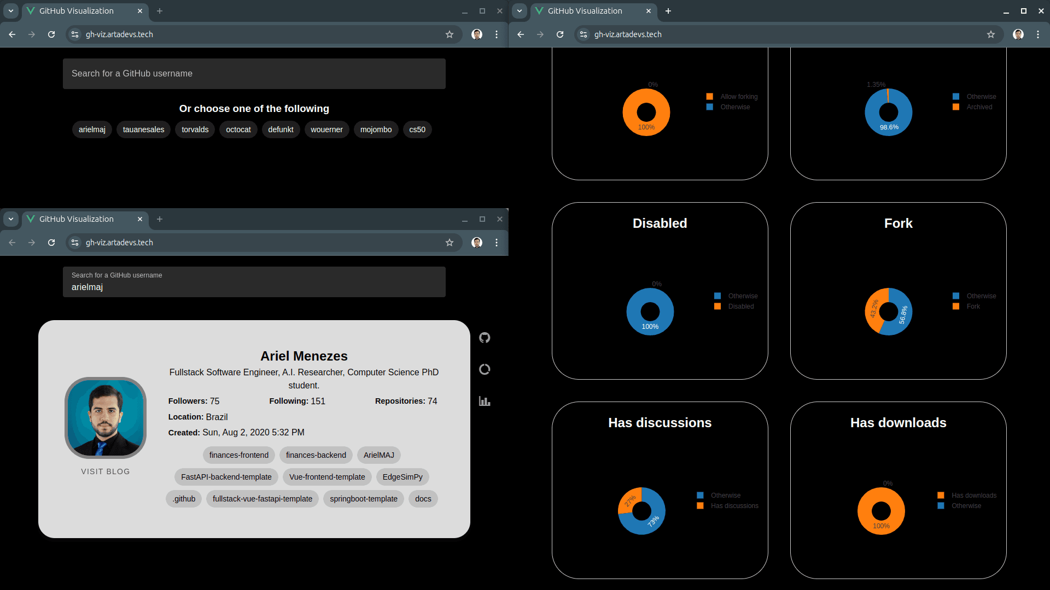Open the VISIT BLOG link on Ariel's profile card

(105, 471)
